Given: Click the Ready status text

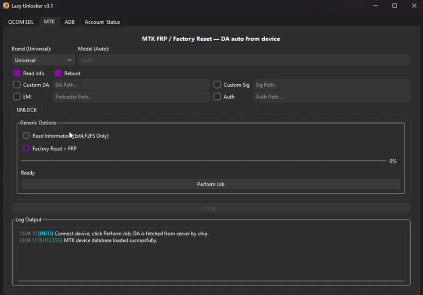Looking at the screenshot, I should point(28,173).
